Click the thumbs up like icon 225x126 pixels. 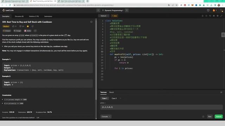click(x=13, y=26)
